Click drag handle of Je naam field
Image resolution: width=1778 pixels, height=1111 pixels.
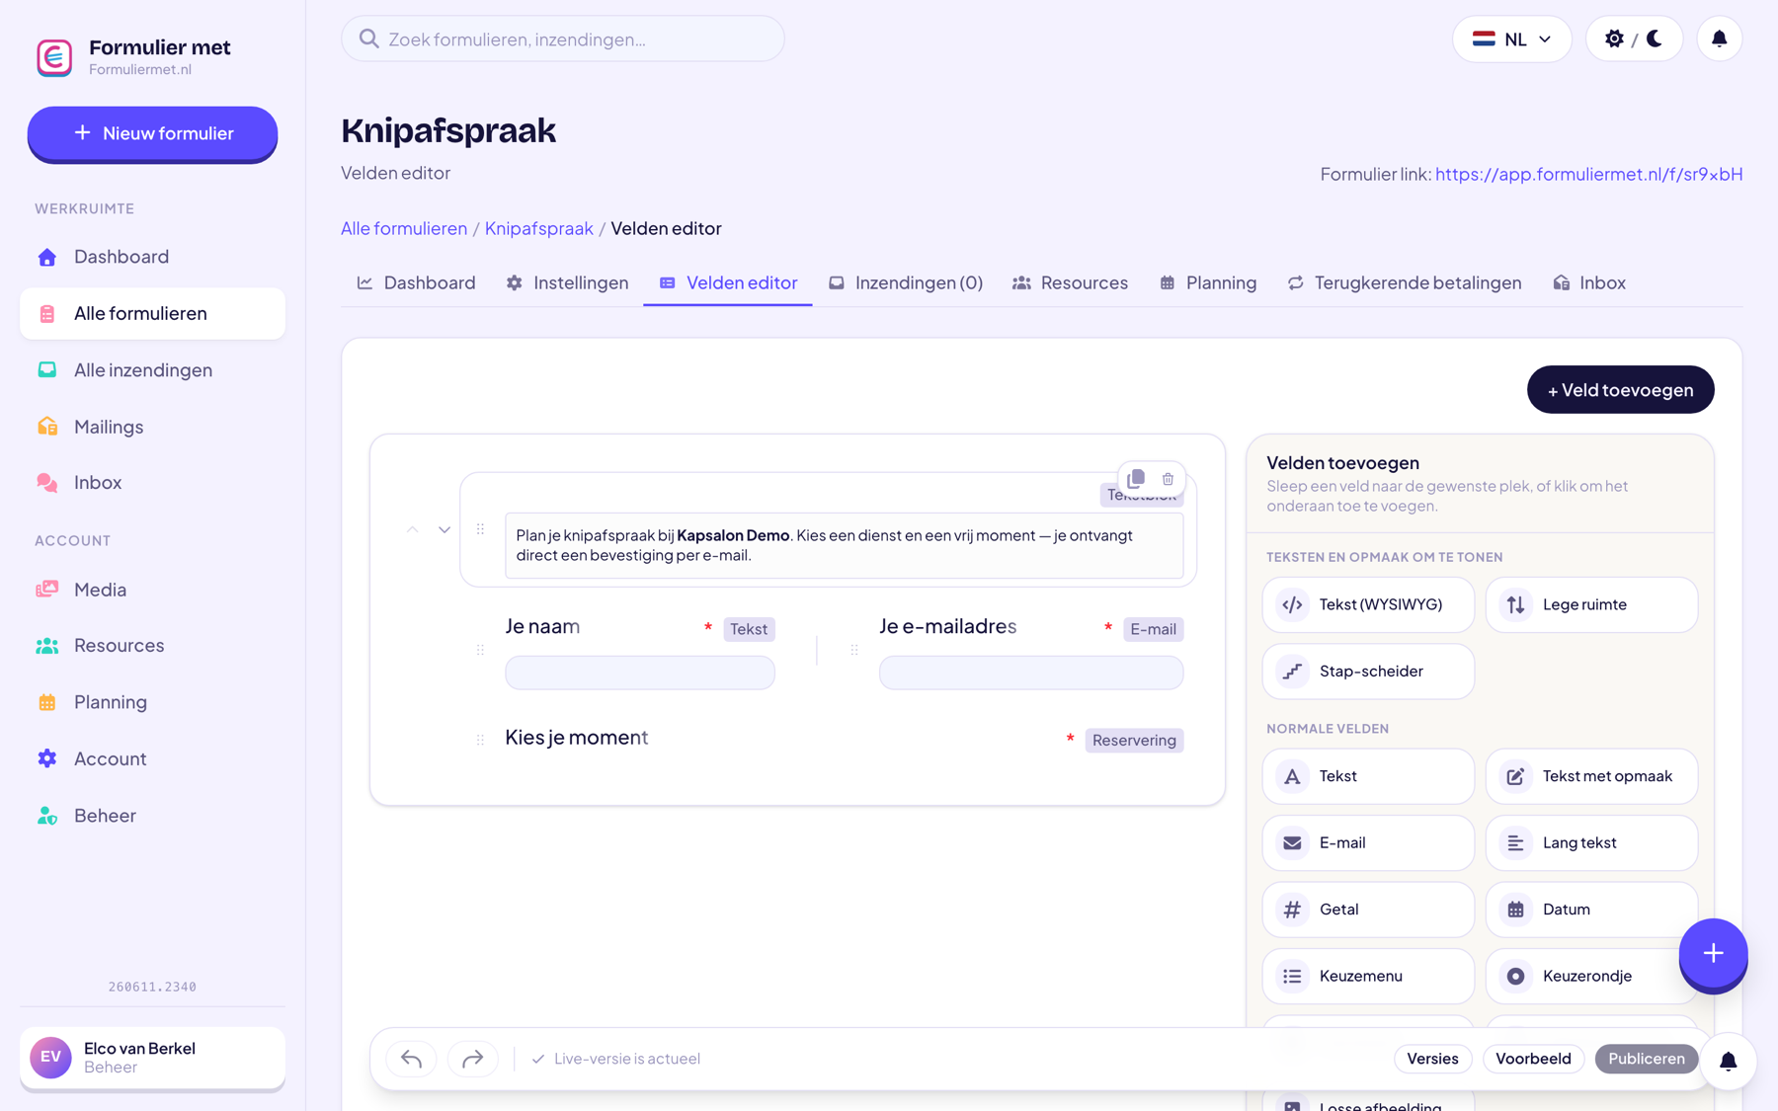(x=480, y=650)
